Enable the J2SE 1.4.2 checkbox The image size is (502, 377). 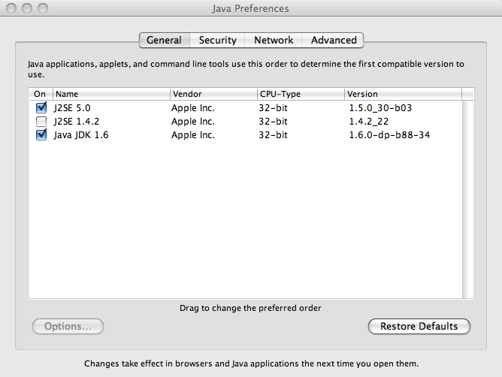(x=41, y=121)
